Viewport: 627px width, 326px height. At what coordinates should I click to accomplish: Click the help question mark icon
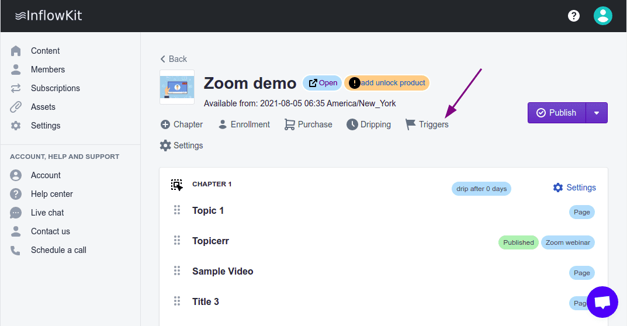574,16
